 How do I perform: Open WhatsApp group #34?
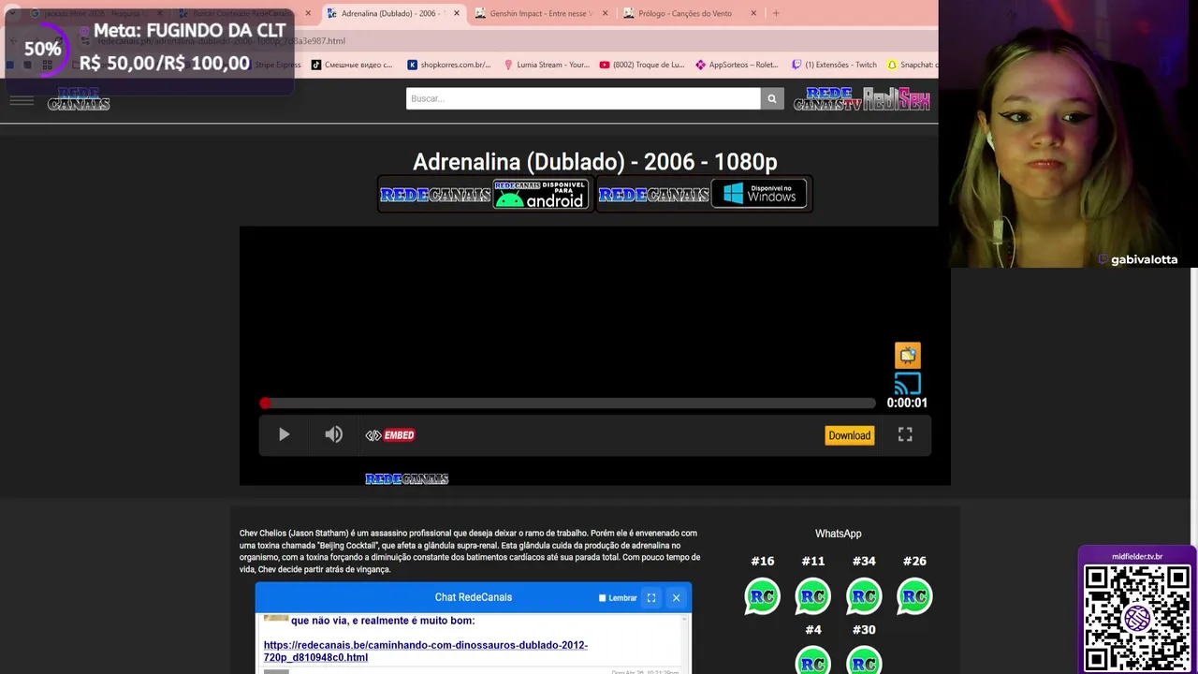(x=864, y=597)
